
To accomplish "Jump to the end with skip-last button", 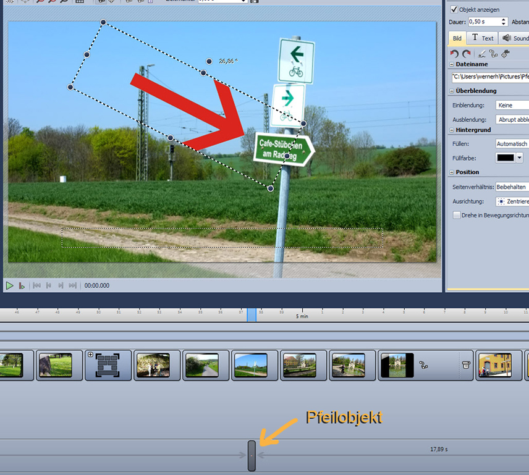I will tap(72, 285).
